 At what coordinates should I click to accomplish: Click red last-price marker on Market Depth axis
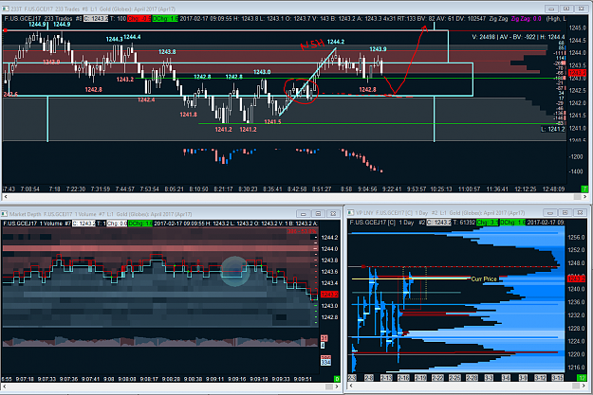(329, 295)
